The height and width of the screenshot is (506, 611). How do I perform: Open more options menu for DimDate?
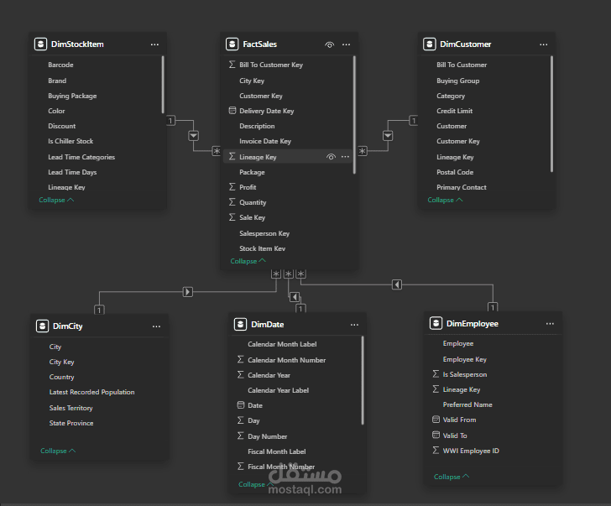[355, 324]
